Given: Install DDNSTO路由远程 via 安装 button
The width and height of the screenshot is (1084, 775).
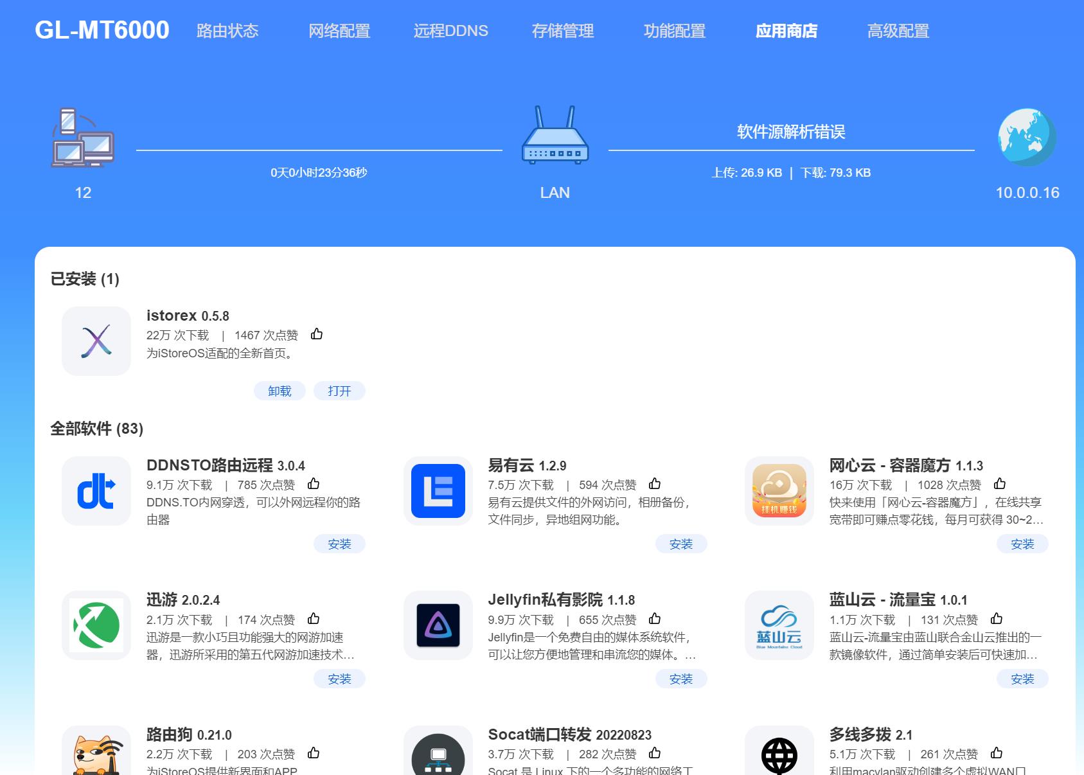Looking at the screenshot, I should [x=340, y=544].
